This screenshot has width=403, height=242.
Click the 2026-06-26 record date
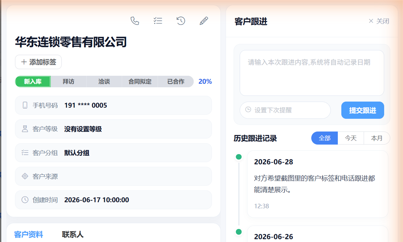point(274,237)
